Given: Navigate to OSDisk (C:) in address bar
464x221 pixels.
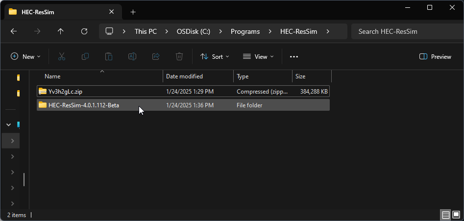Looking at the screenshot, I should (x=194, y=31).
